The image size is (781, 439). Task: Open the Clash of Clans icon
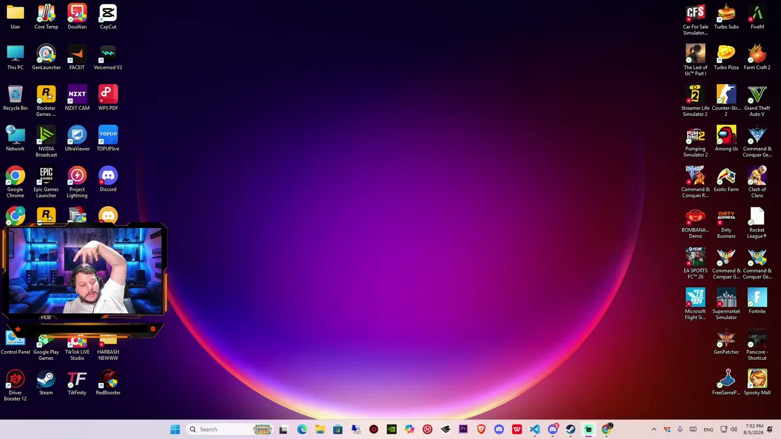pyautogui.click(x=757, y=183)
